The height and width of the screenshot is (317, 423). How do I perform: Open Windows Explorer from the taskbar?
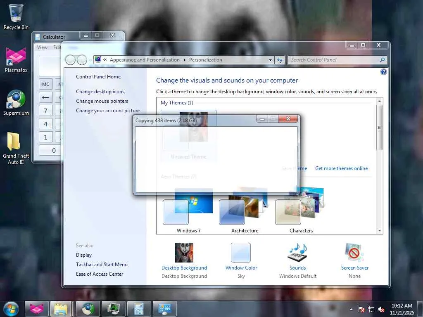(61, 309)
